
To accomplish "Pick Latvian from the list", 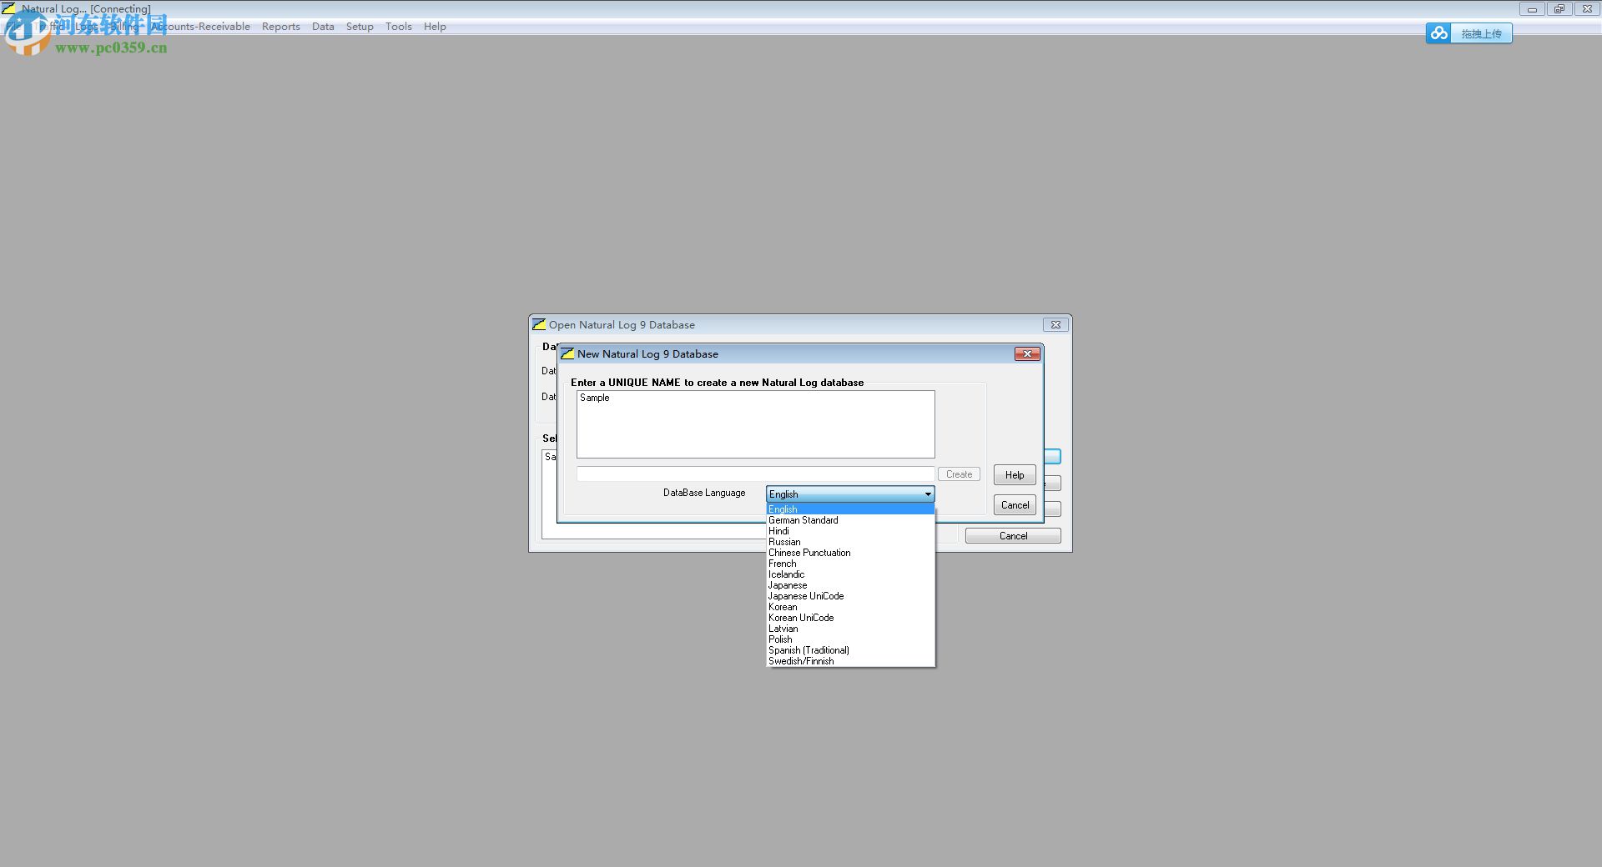I will pos(850,629).
